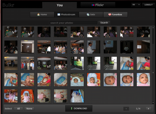The image size is (156, 114).
Task: Click the DOWNLOAD button
Action: pyautogui.click(x=79, y=108)
